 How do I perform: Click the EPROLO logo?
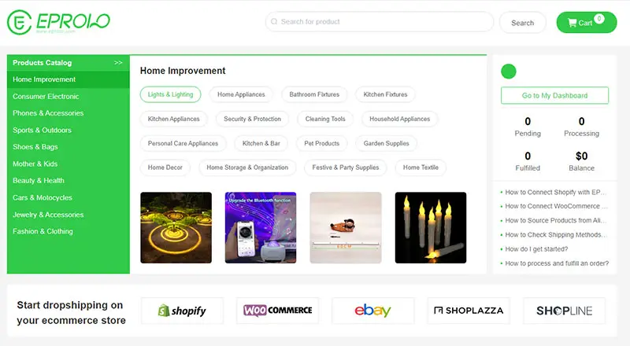[58, 22]
